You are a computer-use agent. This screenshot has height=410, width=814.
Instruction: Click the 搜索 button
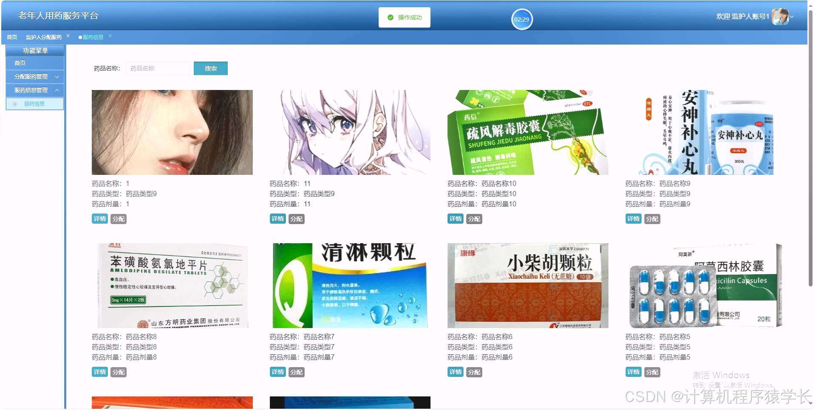tap(211, 68)
